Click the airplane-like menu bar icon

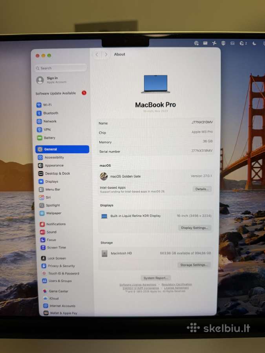click(x=214, y=43)
